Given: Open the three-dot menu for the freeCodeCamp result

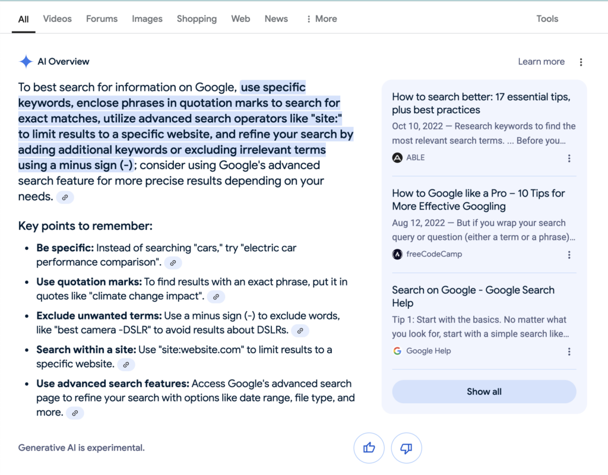Looking at the screenshot, I should [569, 255].
